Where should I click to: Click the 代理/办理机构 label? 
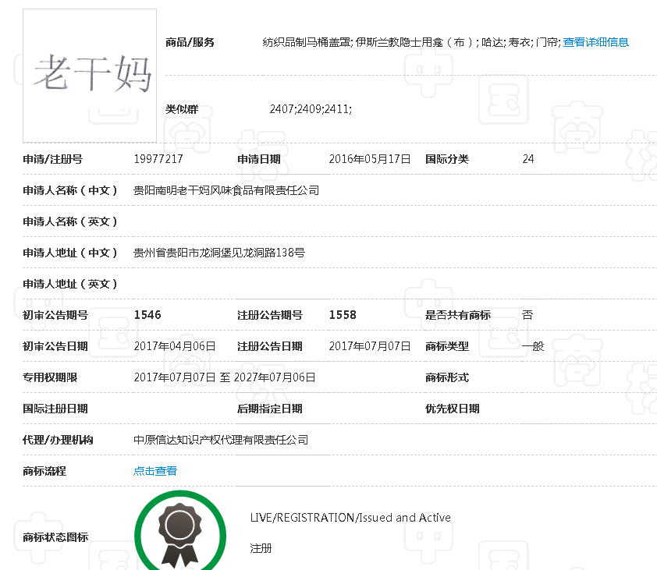[x=58, y=440]
